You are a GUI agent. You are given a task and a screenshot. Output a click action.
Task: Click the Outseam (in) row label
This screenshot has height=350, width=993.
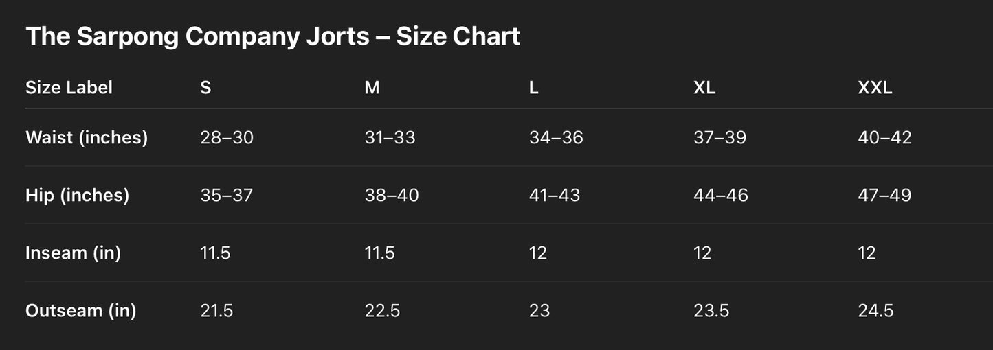(x=80, y=310)
